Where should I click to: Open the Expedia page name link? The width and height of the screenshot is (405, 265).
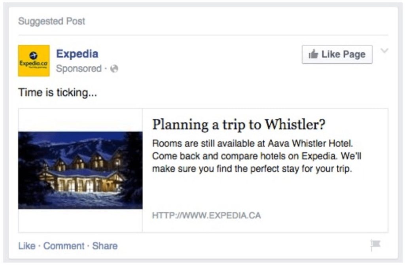77,54
